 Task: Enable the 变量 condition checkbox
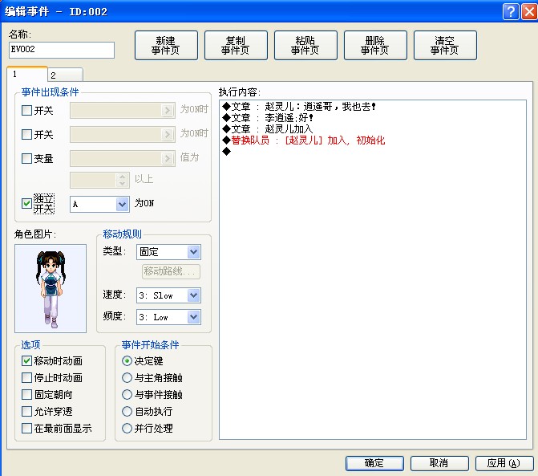coord(26,158)
